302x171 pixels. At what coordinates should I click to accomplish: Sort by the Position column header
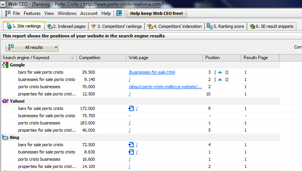pyautogui.click(x=222, y=58)
